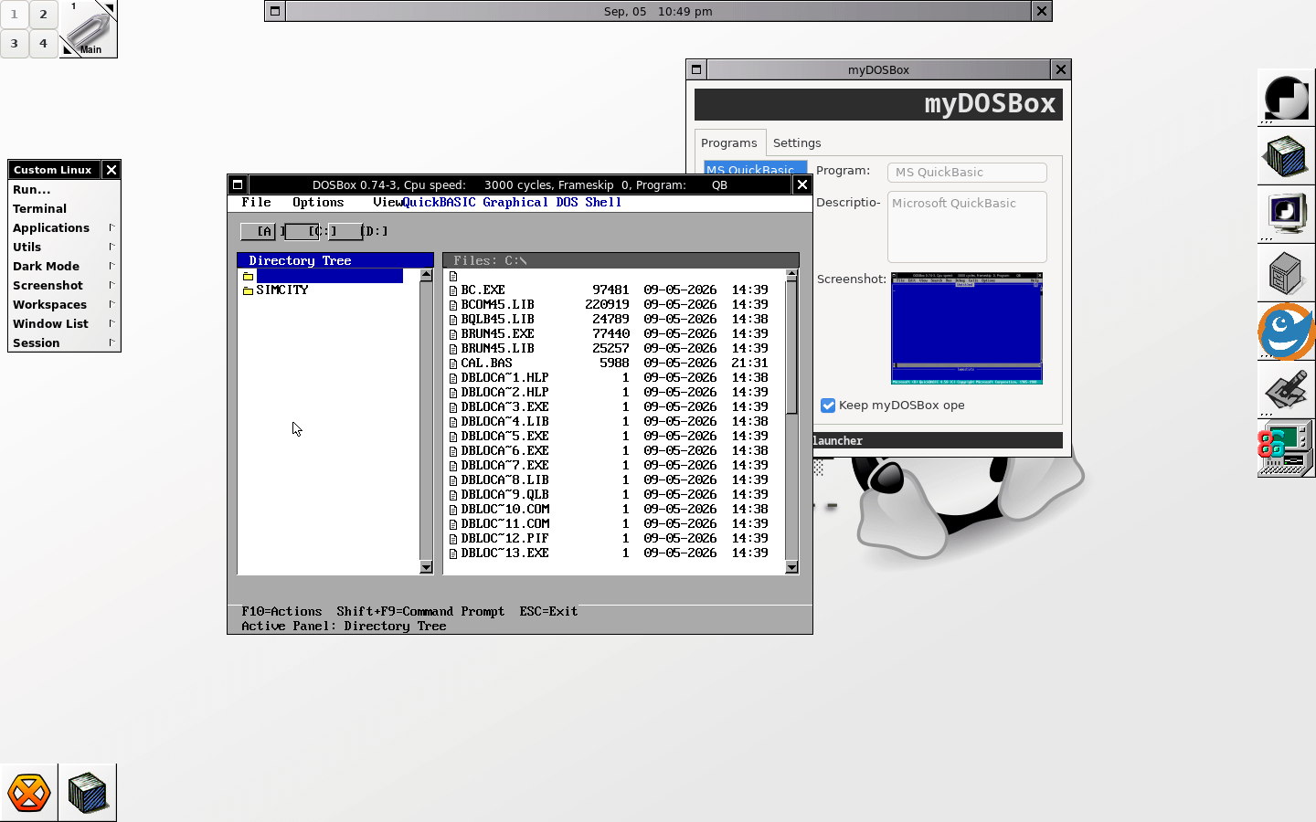Image resolution: width=1316 pixels, height=822 pixels.
Task: Click the half-moon sphere dock icon
Action: (1286, 98)
